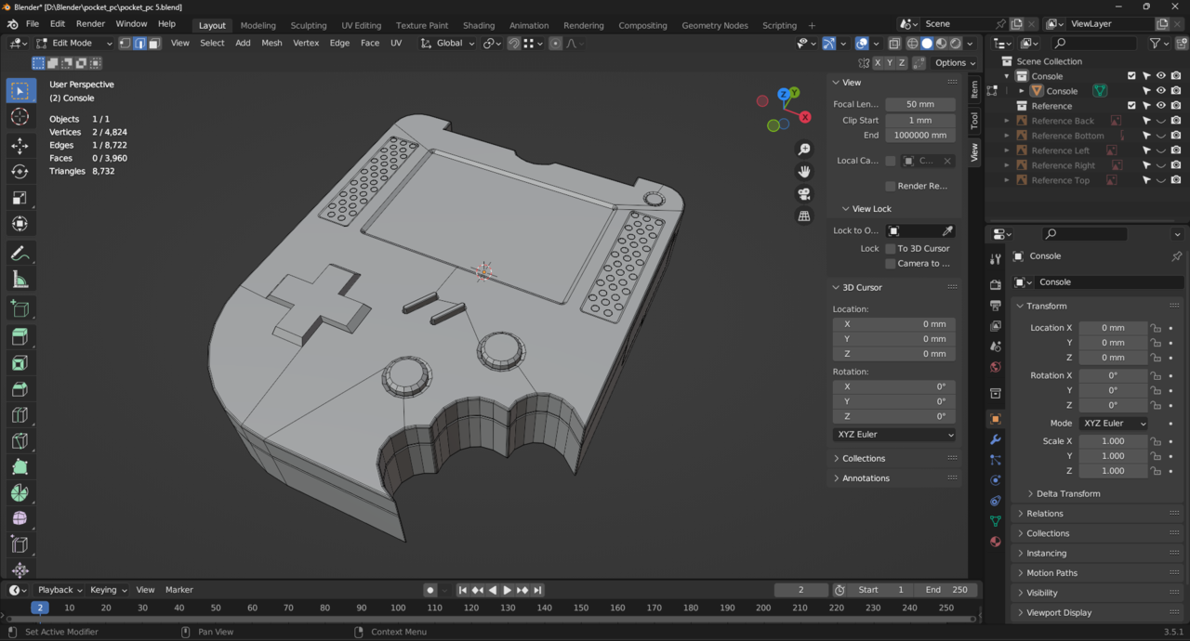Screen dimensions: 1190x641
Task: Click the Focal Length 50 mm field
Action: point(919,104)
